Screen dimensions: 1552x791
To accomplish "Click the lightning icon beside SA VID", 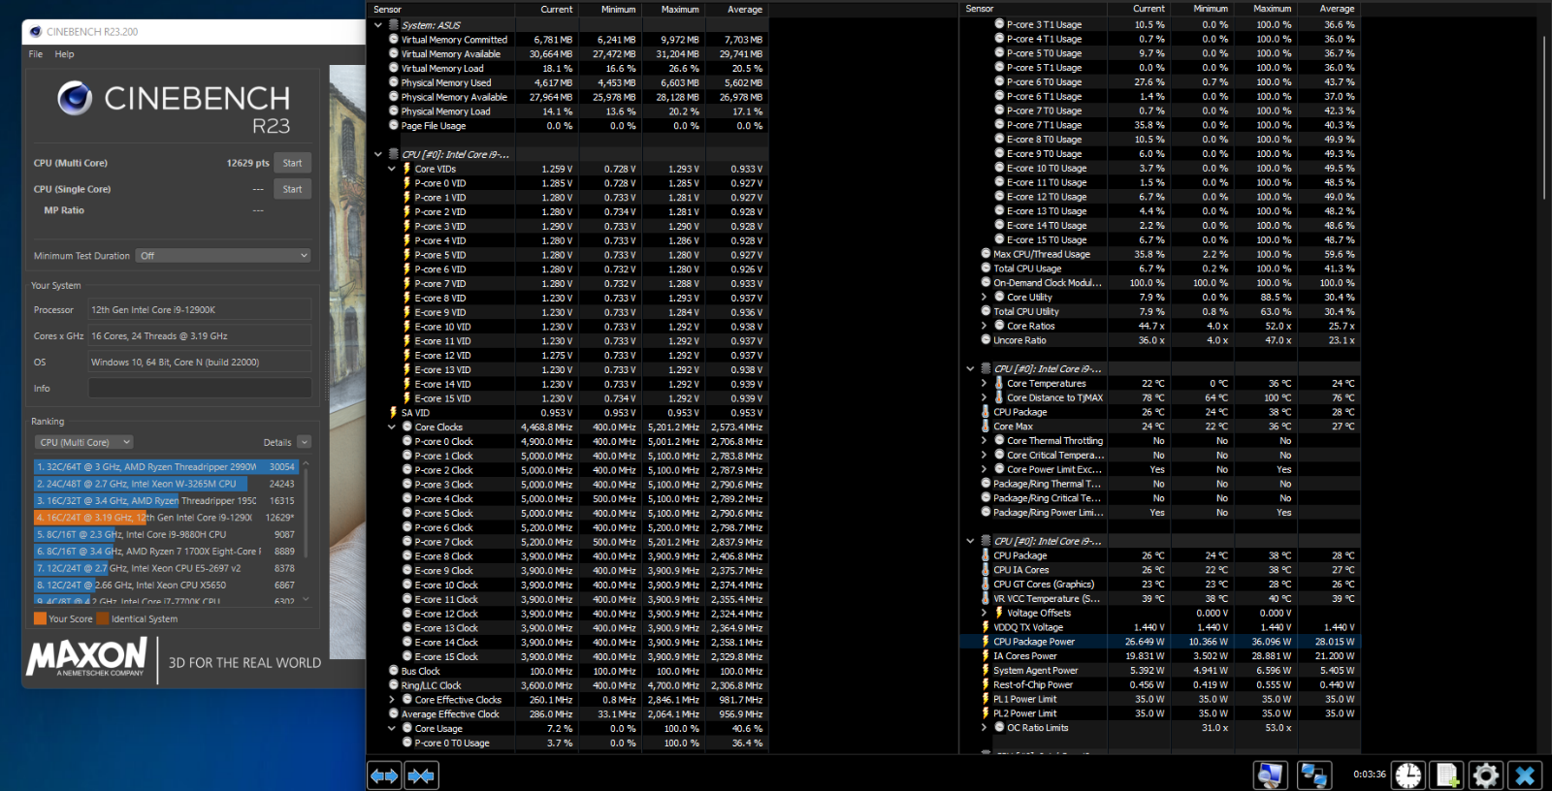I will 394,413.
